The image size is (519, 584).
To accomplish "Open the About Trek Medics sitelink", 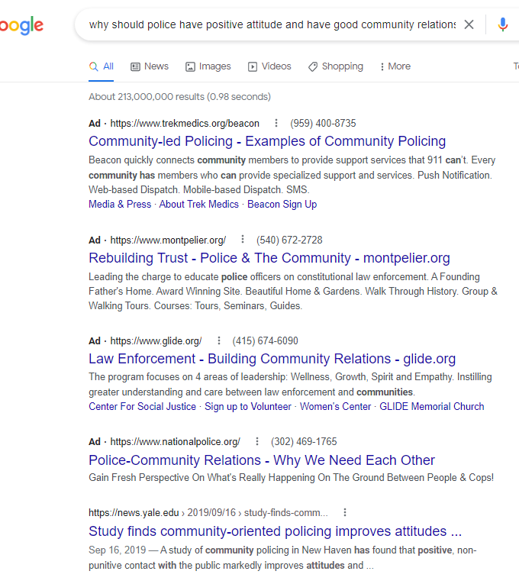I will click(x=198, y=204).
